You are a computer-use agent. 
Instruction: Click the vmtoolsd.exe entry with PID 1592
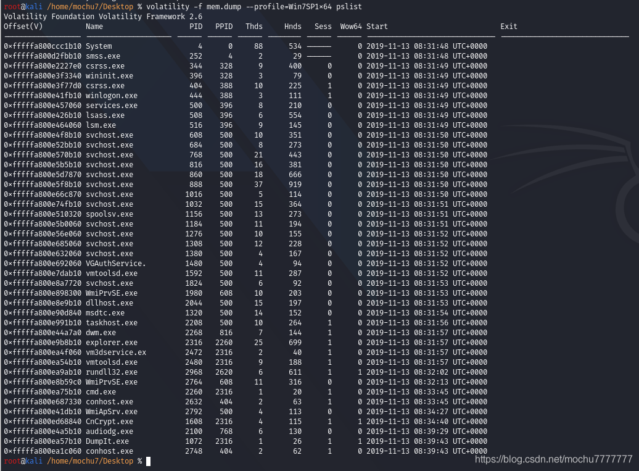tap(112, 273)
